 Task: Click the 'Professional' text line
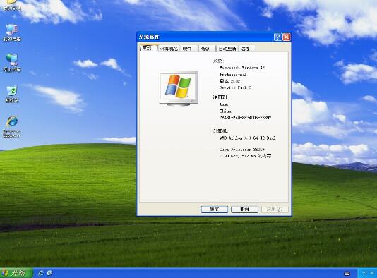(233, 75)
